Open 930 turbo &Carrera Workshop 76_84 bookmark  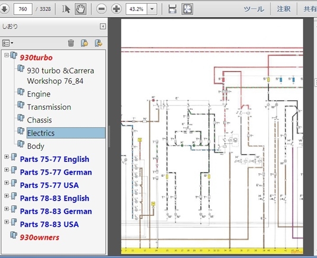[x=60, y=75]
